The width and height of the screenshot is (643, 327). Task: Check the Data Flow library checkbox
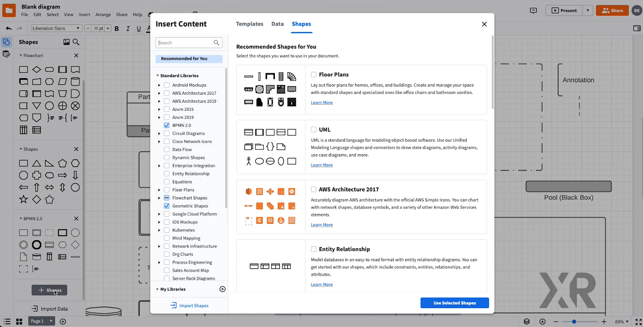click(167, 149)
